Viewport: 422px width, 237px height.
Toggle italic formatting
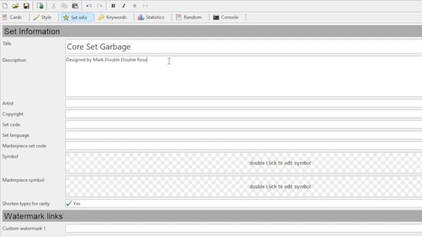click(124, 6)
